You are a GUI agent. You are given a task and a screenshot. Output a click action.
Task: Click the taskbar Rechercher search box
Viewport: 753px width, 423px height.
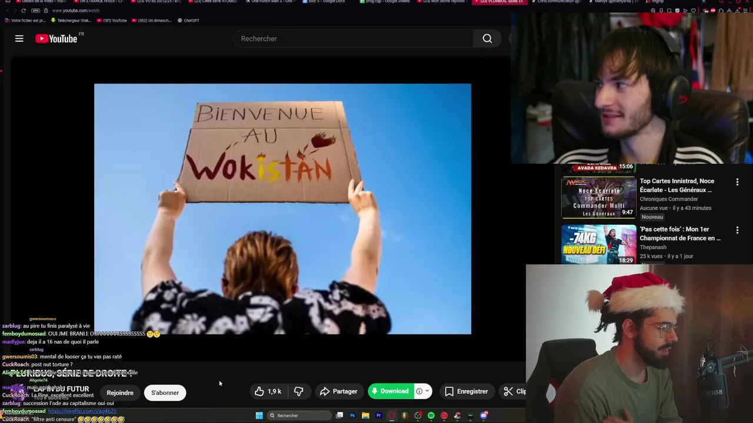click(299, 415)
